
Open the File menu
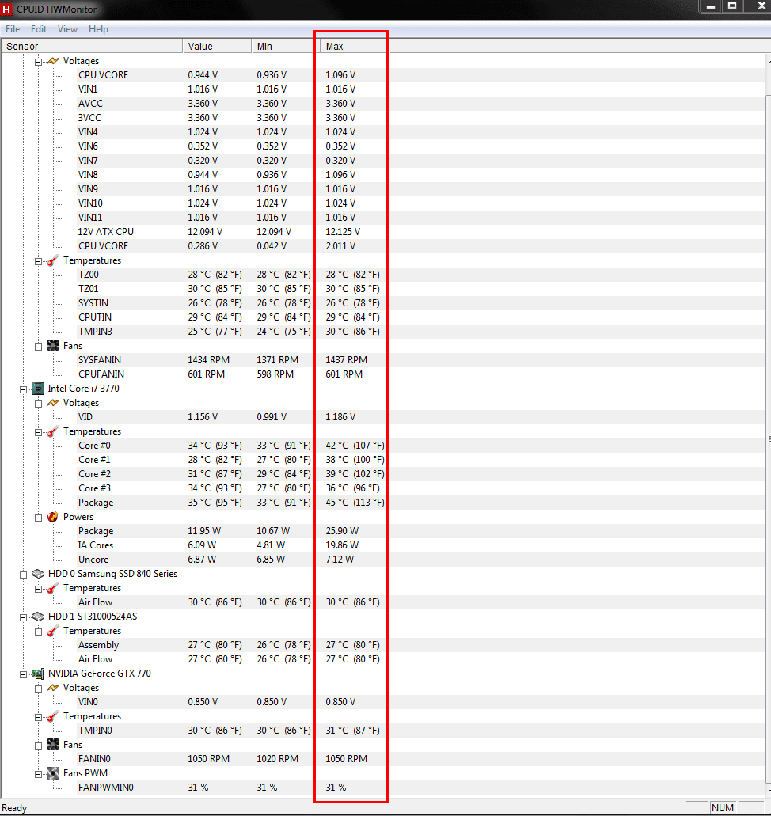coord(13,29)
